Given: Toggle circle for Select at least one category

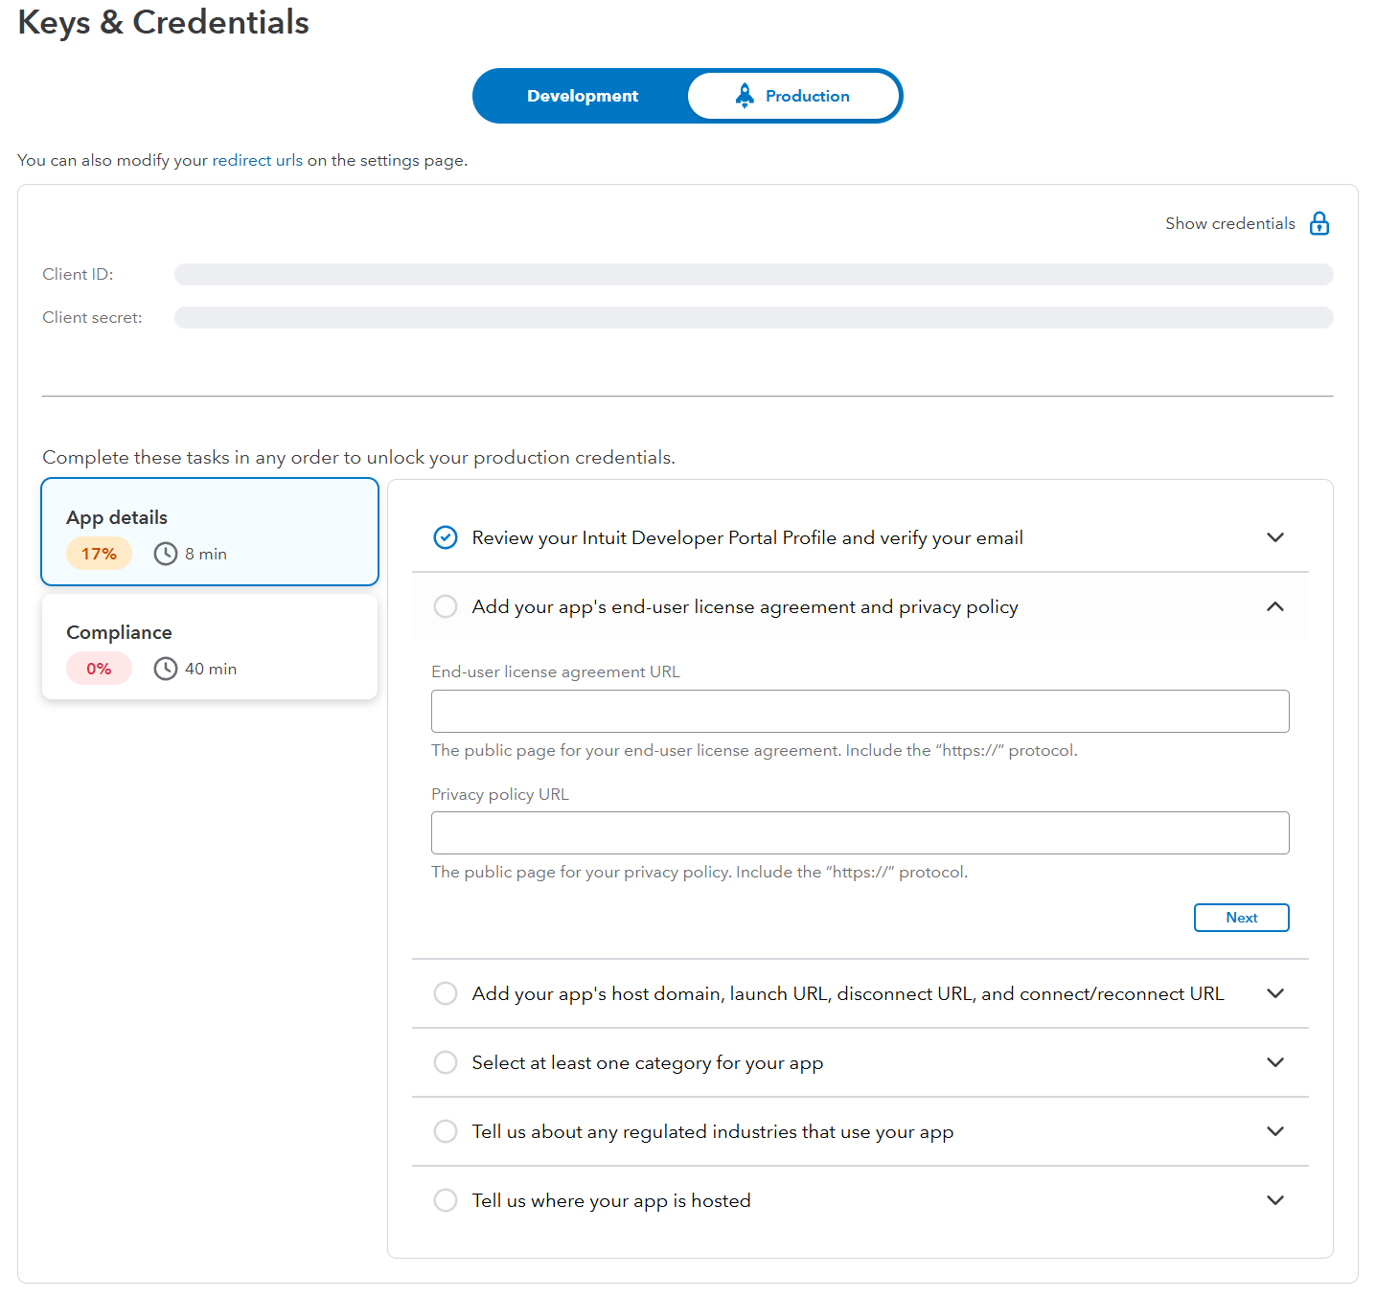Looking at the screenshot, I should pos(446,1062).
